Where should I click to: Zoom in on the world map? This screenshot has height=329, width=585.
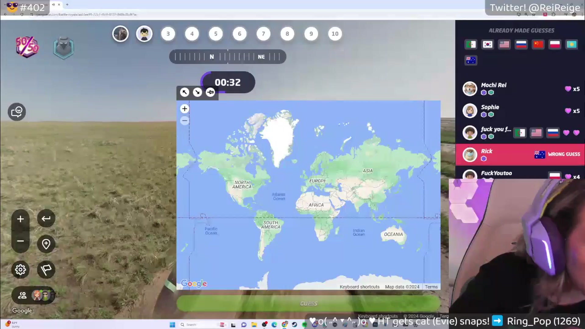click(184, 109)
